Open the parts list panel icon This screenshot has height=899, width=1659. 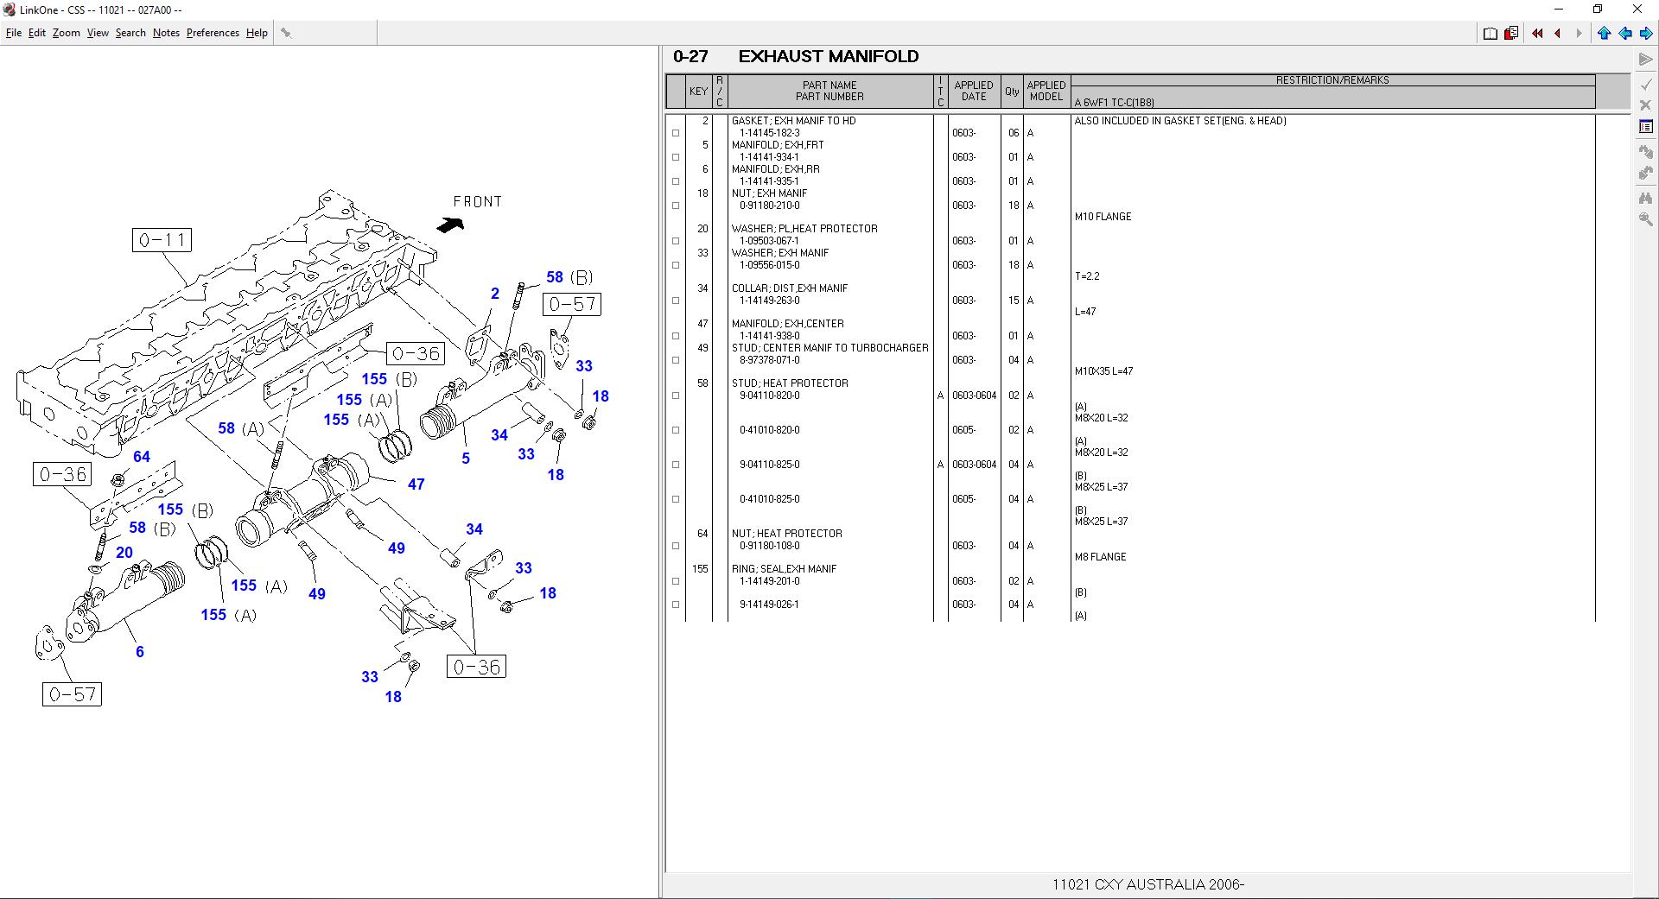(1645, 125)
